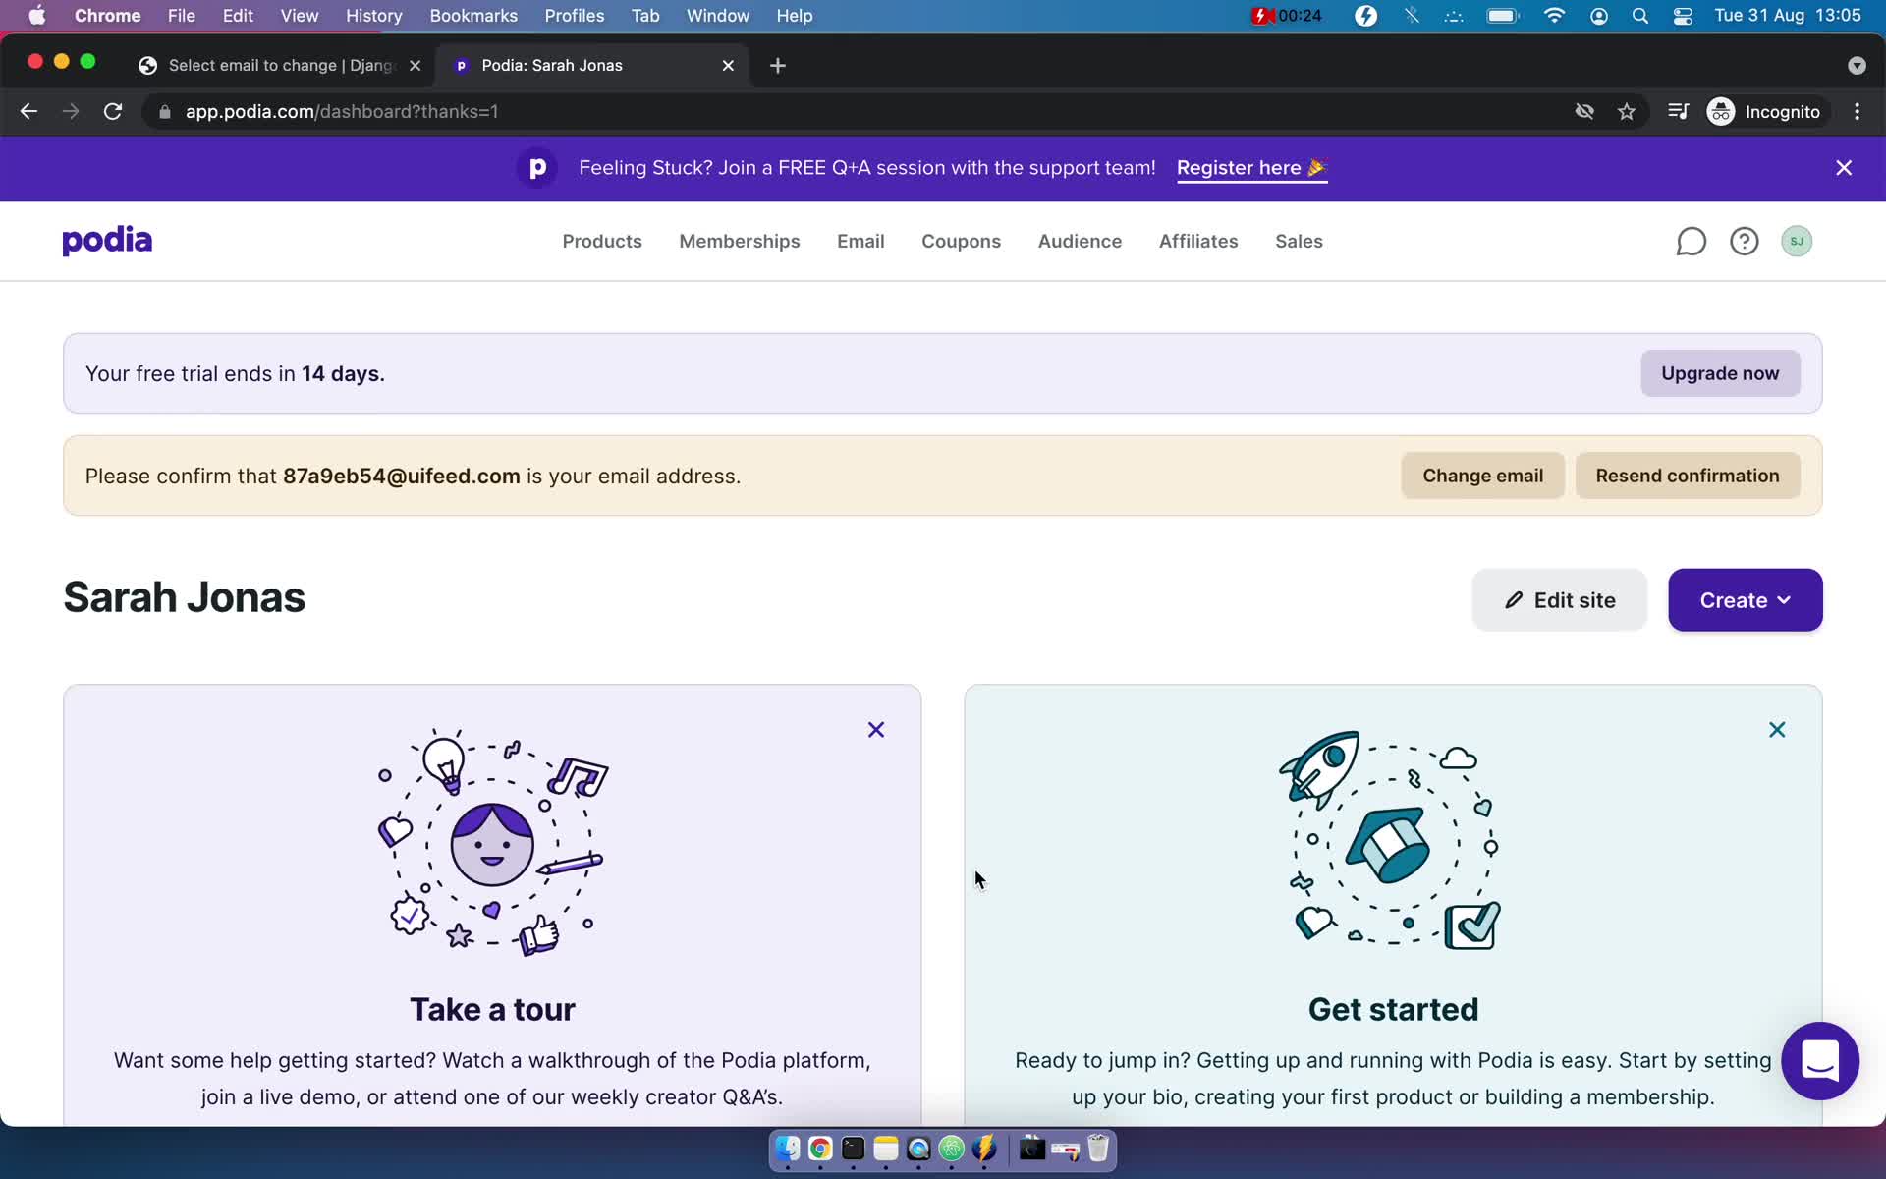
Task: Bookmark this page with star icon
Action: point(1627,111)
